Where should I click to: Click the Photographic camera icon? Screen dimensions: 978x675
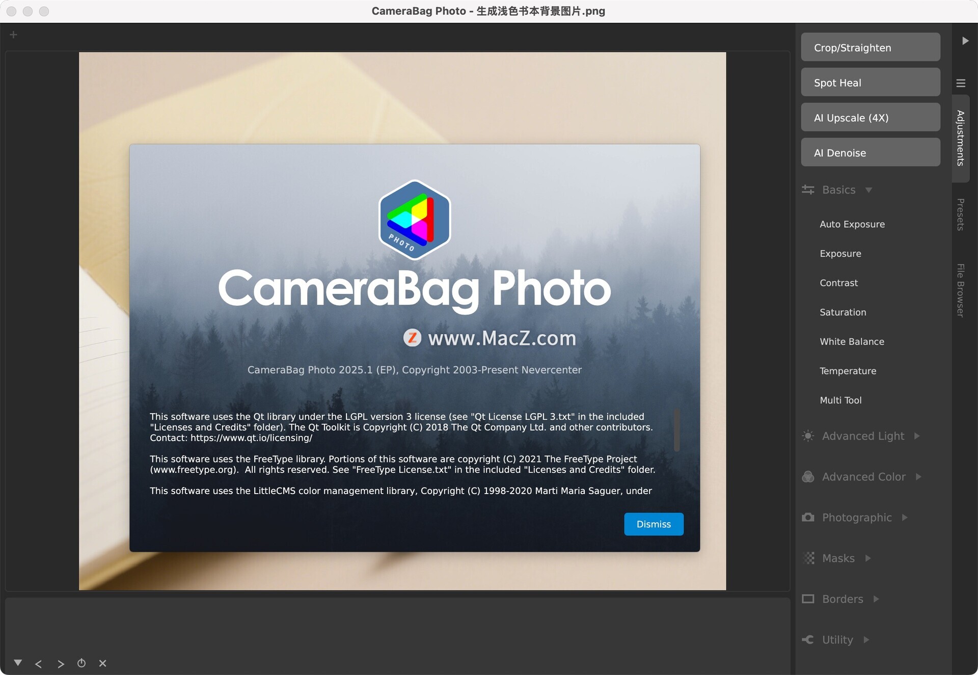click(x=808, y=517)
